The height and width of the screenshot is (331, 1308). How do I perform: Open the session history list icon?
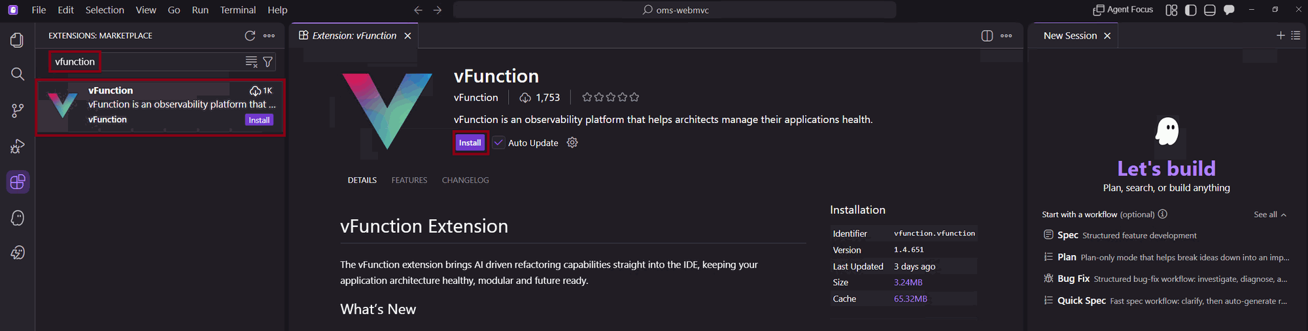1296,35
